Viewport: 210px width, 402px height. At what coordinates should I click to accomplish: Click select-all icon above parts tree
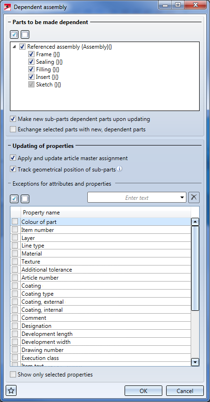coord(14,34)
